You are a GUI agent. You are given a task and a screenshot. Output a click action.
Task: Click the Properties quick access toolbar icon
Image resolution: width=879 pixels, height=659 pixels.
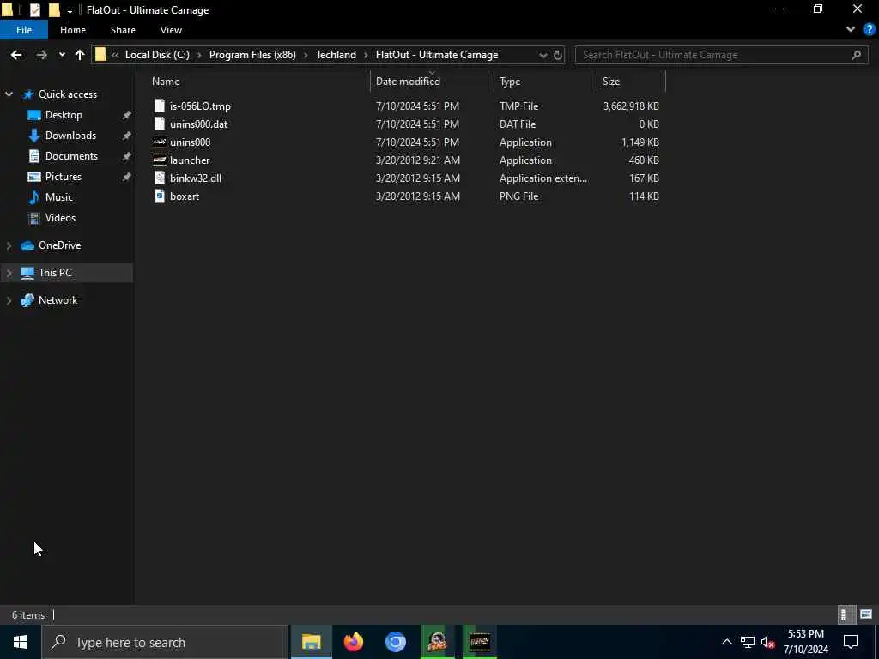point(34,10)
